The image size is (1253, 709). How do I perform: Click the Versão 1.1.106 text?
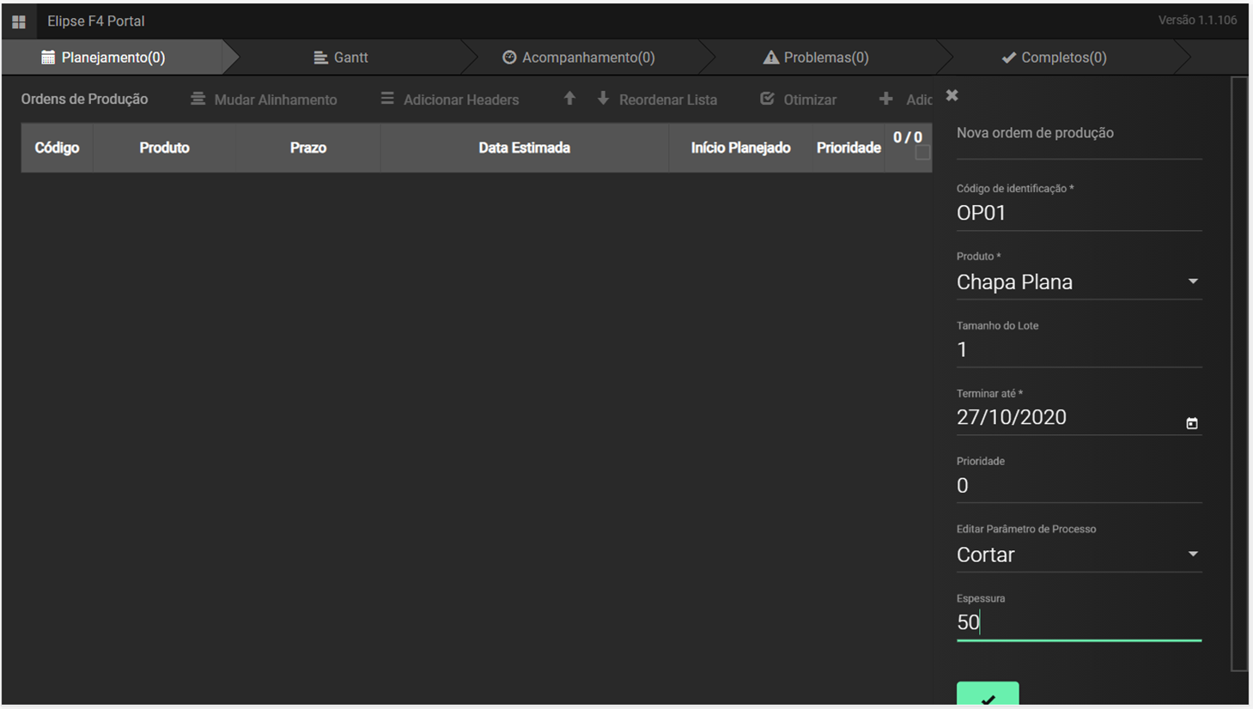click(x=1197, y=20)
